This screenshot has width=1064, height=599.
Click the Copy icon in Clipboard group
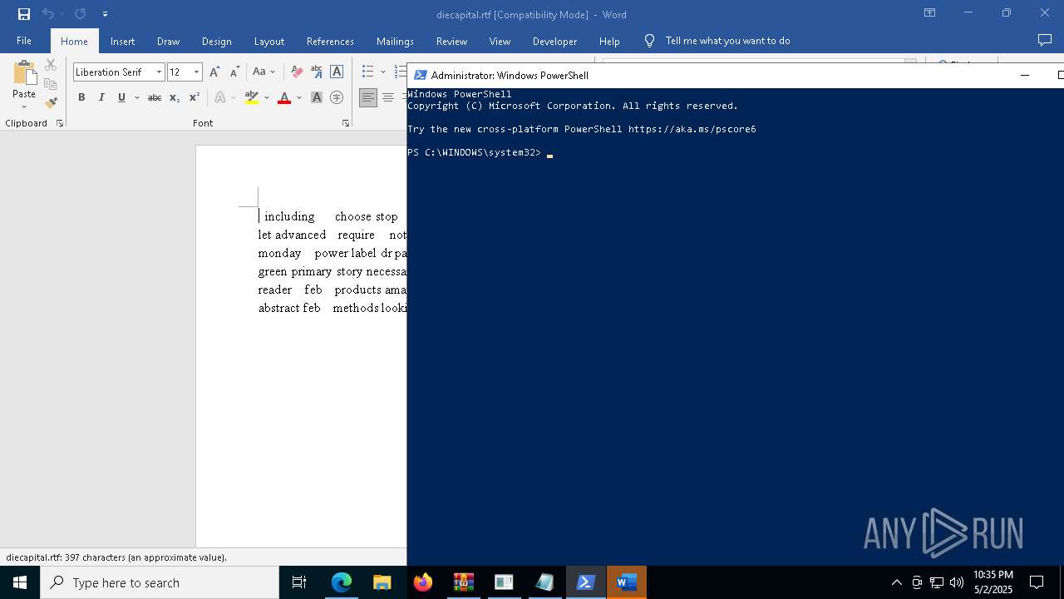coord(51,84)
